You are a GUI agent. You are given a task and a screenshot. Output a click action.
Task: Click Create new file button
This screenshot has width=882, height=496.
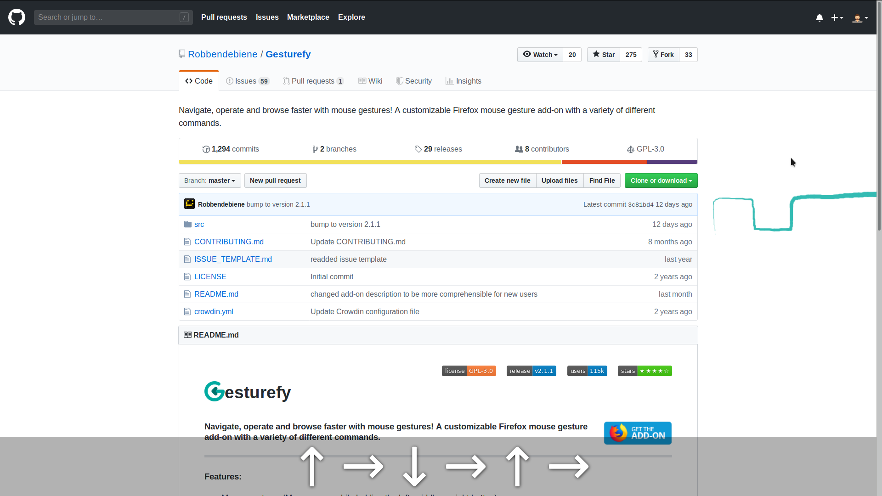point(507,180)
